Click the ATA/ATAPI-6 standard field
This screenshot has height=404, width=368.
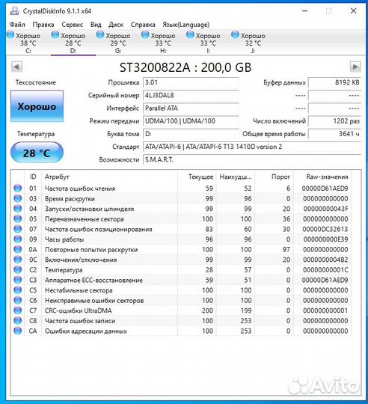tap(252, 147)
